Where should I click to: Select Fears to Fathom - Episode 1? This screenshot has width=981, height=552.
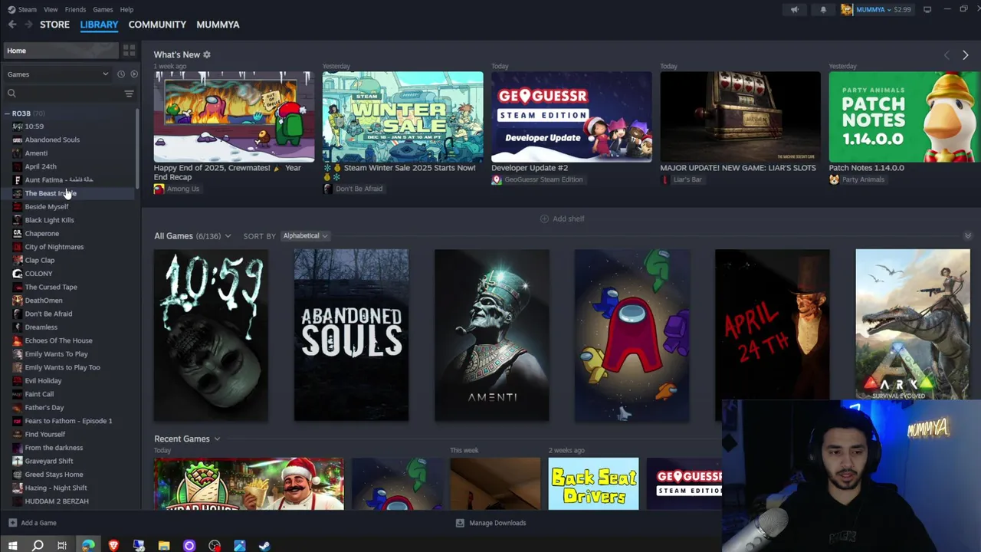tap(69, 421)
